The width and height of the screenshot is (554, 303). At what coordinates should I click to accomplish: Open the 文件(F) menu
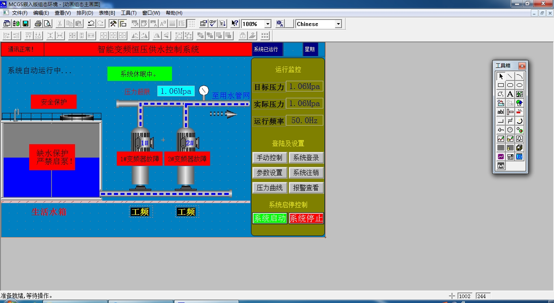(x=19, y=13)
